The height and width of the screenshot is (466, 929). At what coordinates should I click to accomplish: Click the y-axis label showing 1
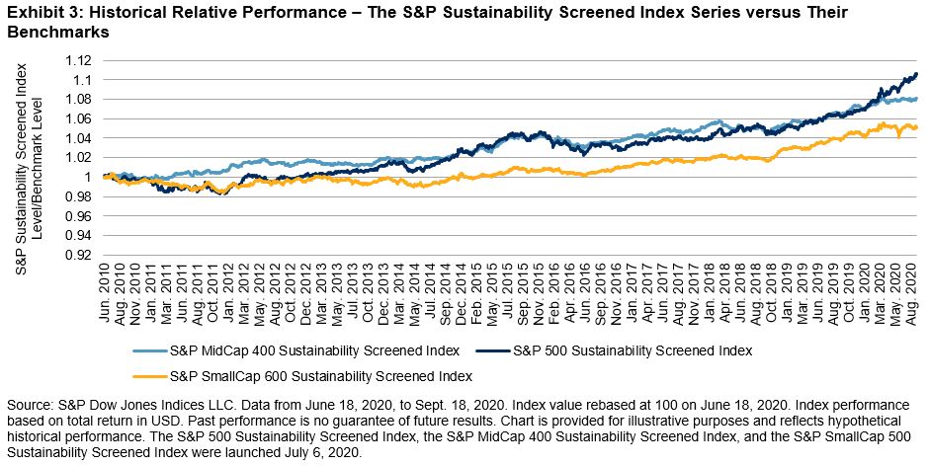[x=88, y=177]
